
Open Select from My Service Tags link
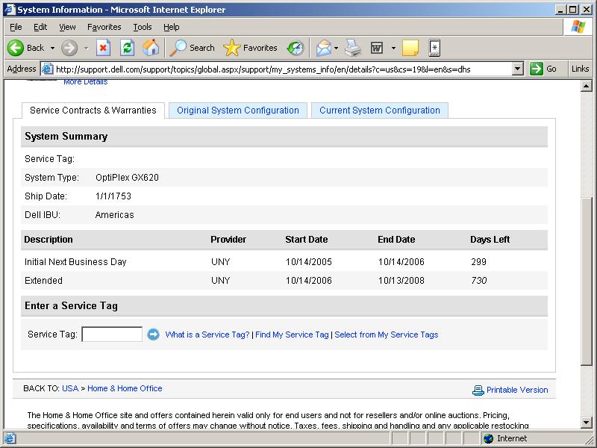(387, 335)
